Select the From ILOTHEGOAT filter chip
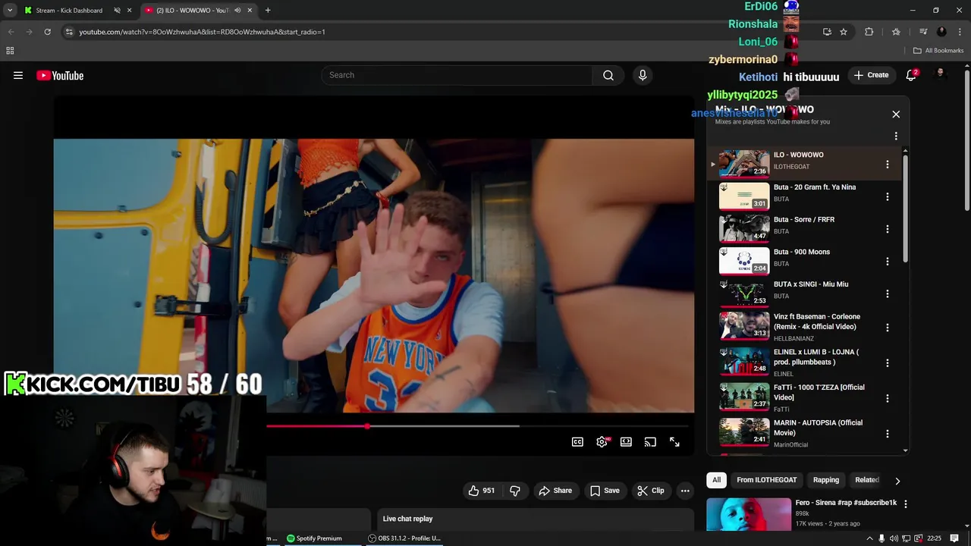 click(x=766, y=480)
